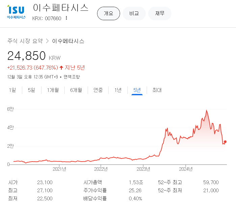The width and height of the screenshot is (236, 205).
Task: Open the three-dot more options menu
Action: [66, 18]
